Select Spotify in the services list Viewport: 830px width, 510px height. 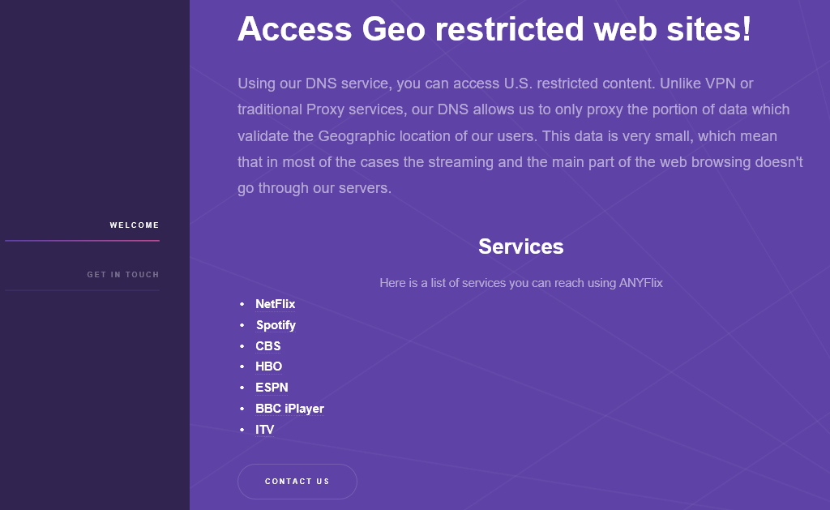276,325
